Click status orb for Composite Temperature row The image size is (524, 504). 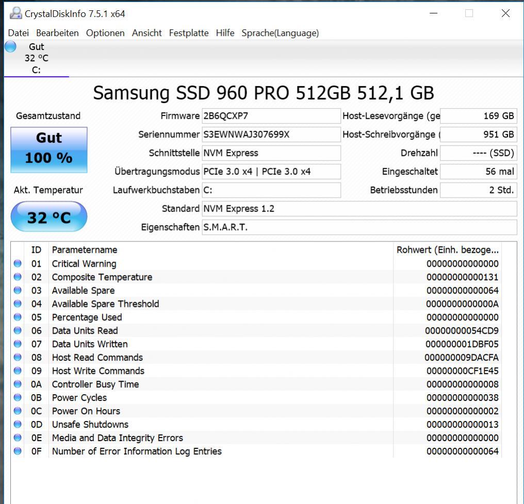(18, 277)
